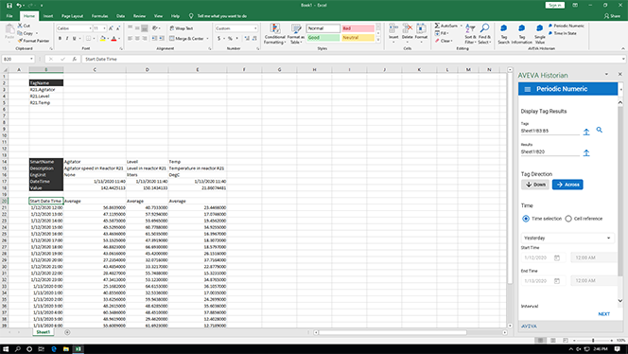Open the Tag Information tool

pos(521,34)
